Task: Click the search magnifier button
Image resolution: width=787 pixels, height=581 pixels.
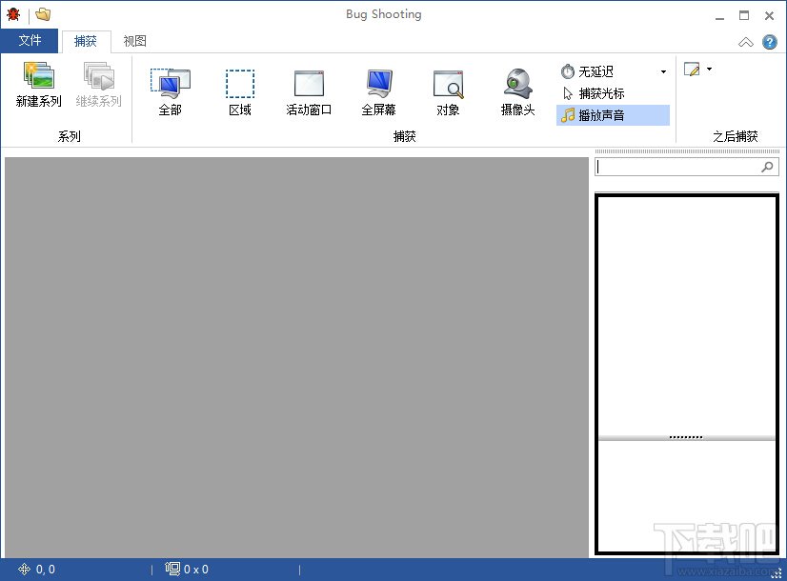Action: pyautogui.click(x=768, y=167)
